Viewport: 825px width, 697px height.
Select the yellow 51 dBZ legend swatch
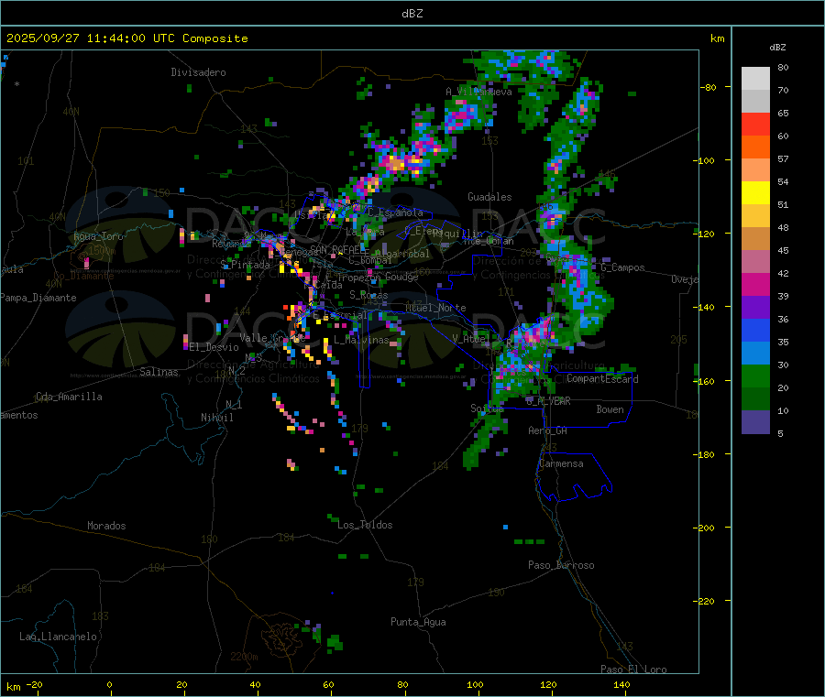755,193
